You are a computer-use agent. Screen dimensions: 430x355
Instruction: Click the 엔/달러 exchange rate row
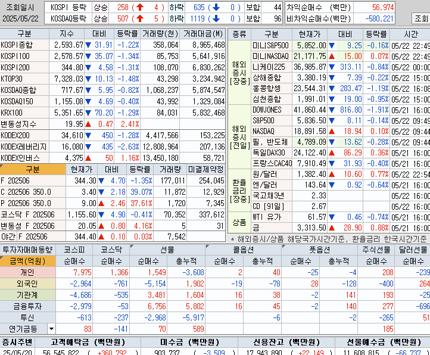341,185
